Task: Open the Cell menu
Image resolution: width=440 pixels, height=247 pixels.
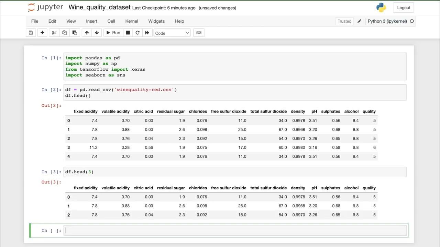Action: (111, 21)
